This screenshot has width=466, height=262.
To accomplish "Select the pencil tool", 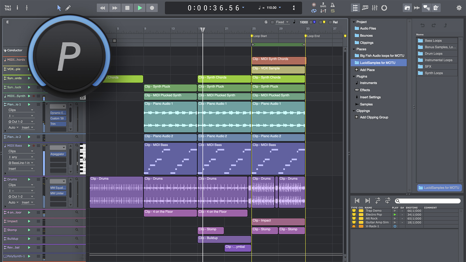I will (68, 8).
